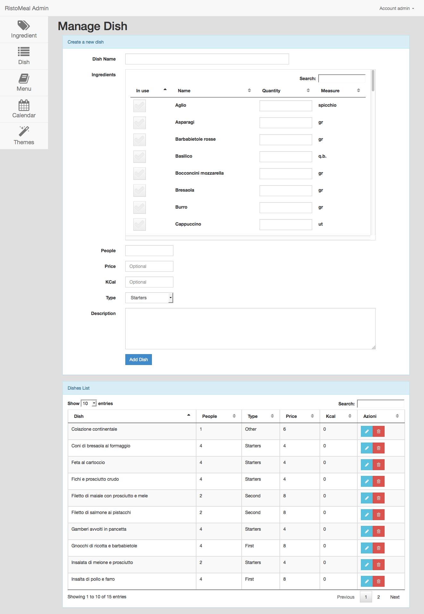Open the Menu book icon in sidebar
This screenshot has width=424, height=614.
click(x=24, y=78)
